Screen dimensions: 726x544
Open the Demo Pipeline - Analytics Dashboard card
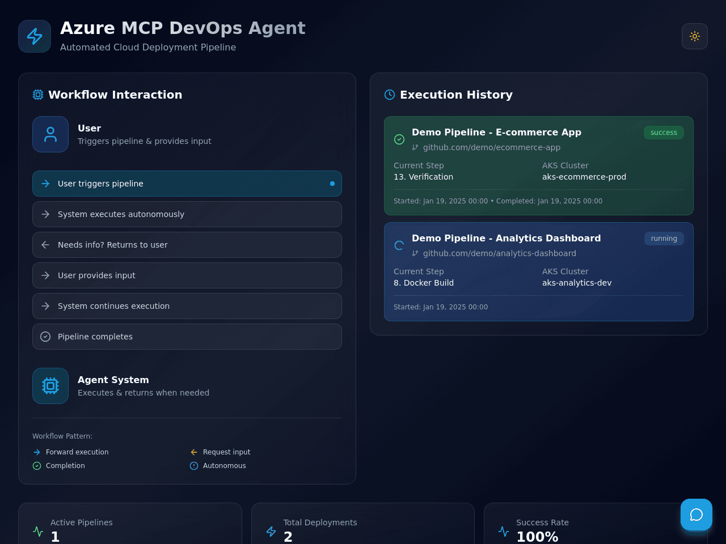pos(539,271)
